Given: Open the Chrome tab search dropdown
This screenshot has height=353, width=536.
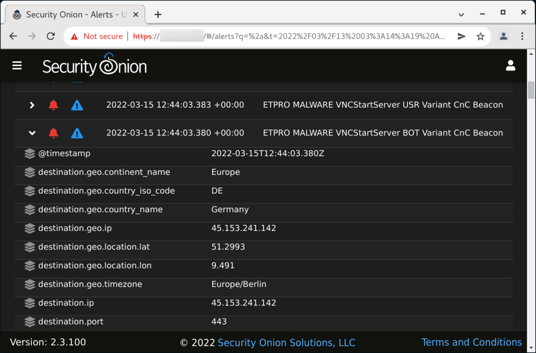Looking at the screenshot, I should (x=461, y=14).
